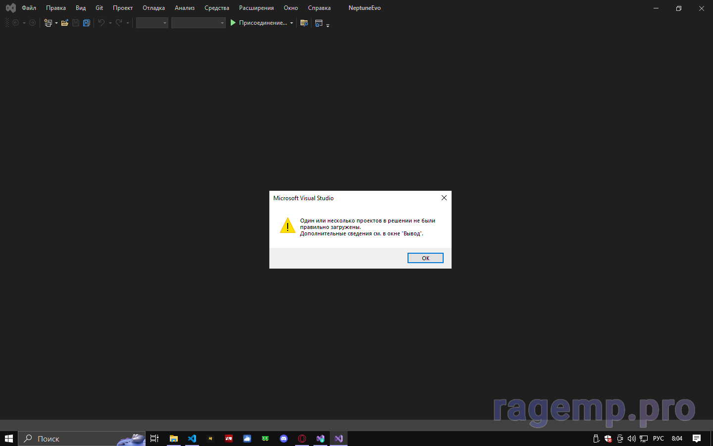Open Visual Studio Installer on the taskbar
This screenshot has width=713, height=446.
320,439
